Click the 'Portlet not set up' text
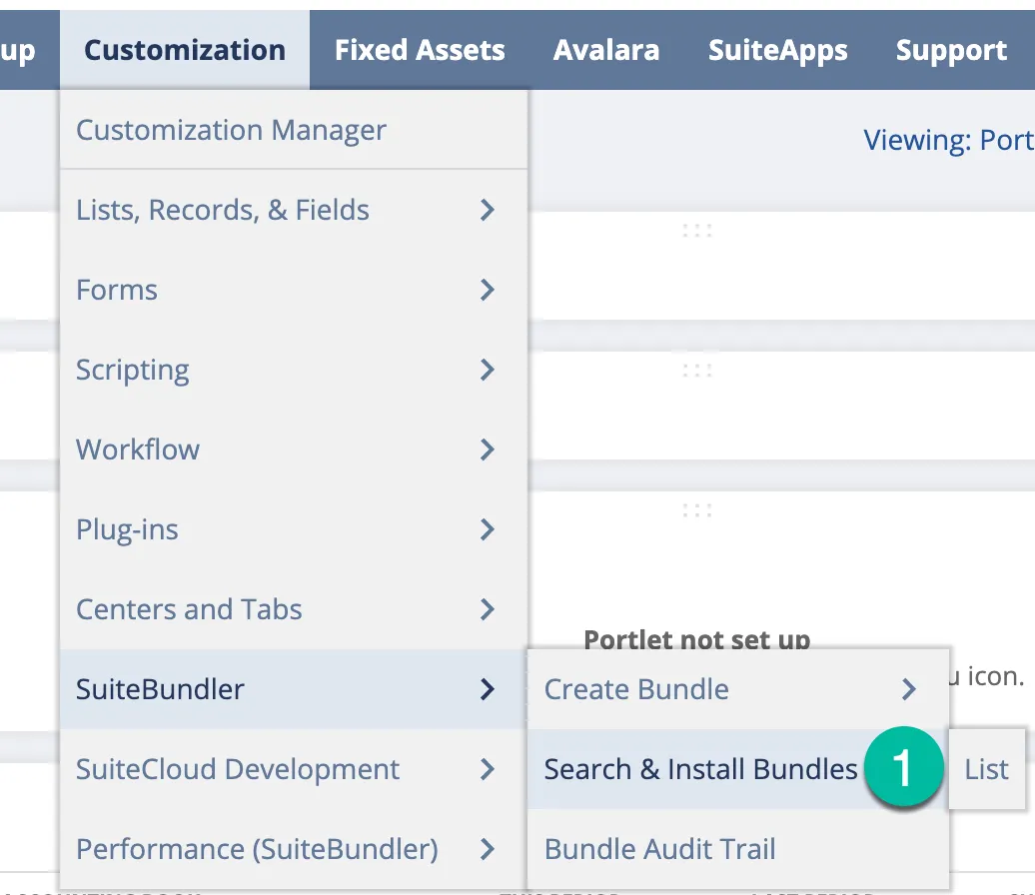Image resolution: width=1035 pixels, height=895 pixels. tap(697, 639)
